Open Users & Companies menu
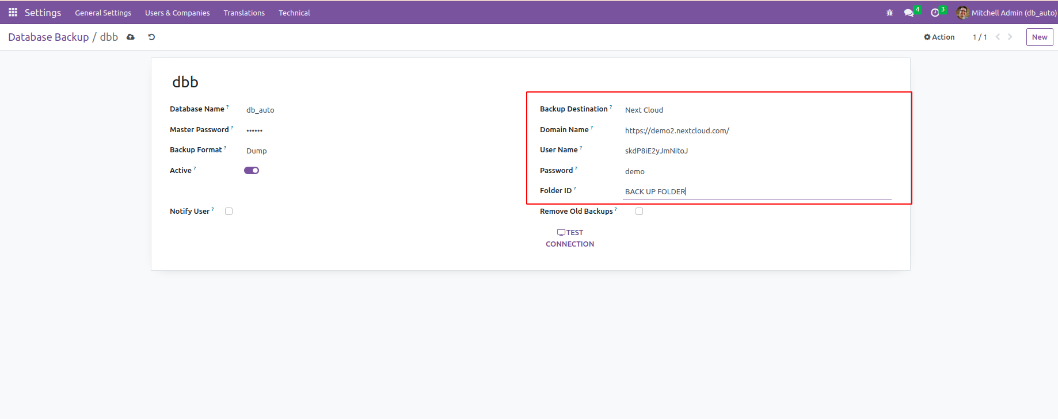 point(177,13)
